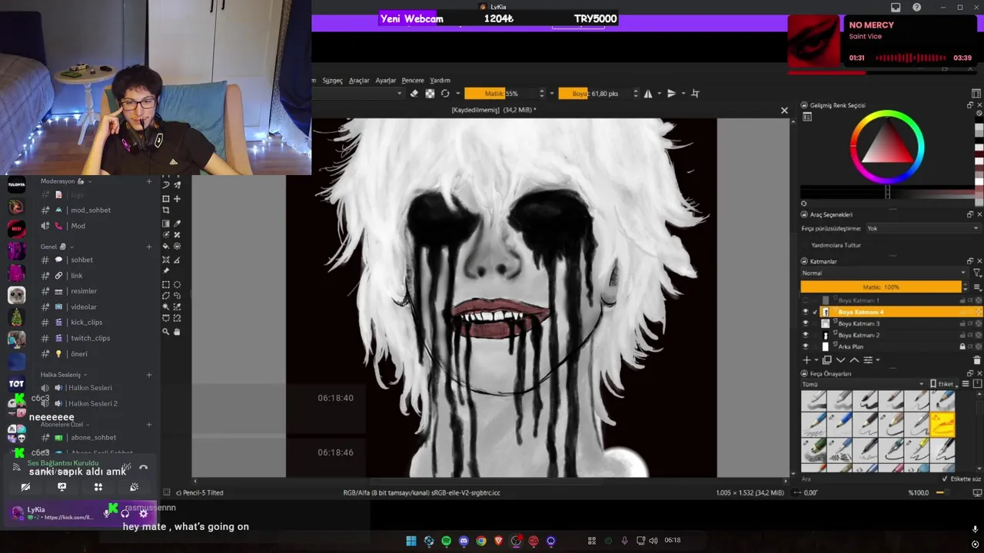Adjust layer Matlık 100% opacity slider
This screenshot has width=984, height=553.
[881, 286]
